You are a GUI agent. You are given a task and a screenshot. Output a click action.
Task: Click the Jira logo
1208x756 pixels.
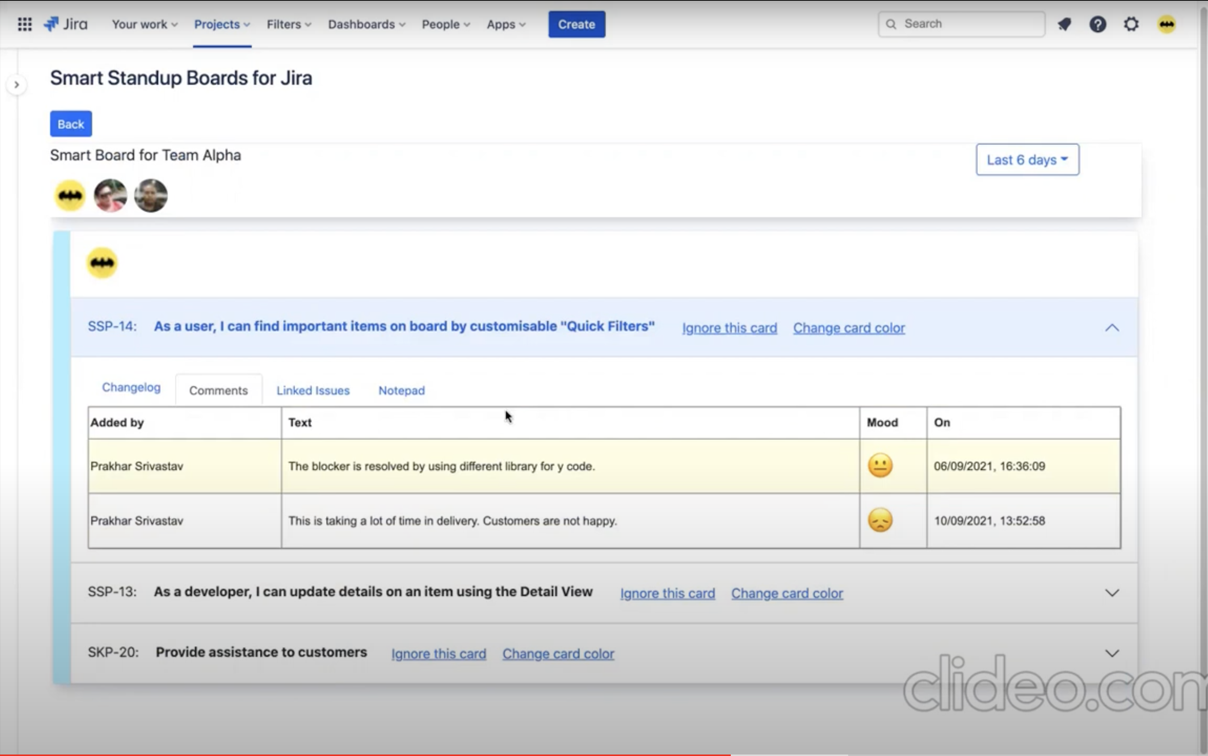66,24
